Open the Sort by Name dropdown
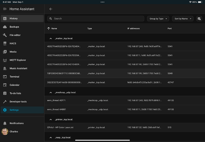Screen dimensions: 205x142 183,19
